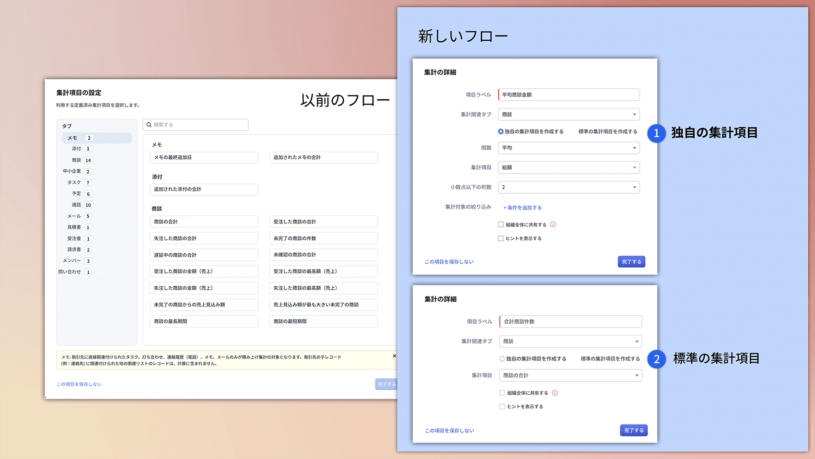Open the 集計項目 dropdown showing 商談の合計
Image resolution: width=815 pixels, height=459 pixels.
pos(570,376)
